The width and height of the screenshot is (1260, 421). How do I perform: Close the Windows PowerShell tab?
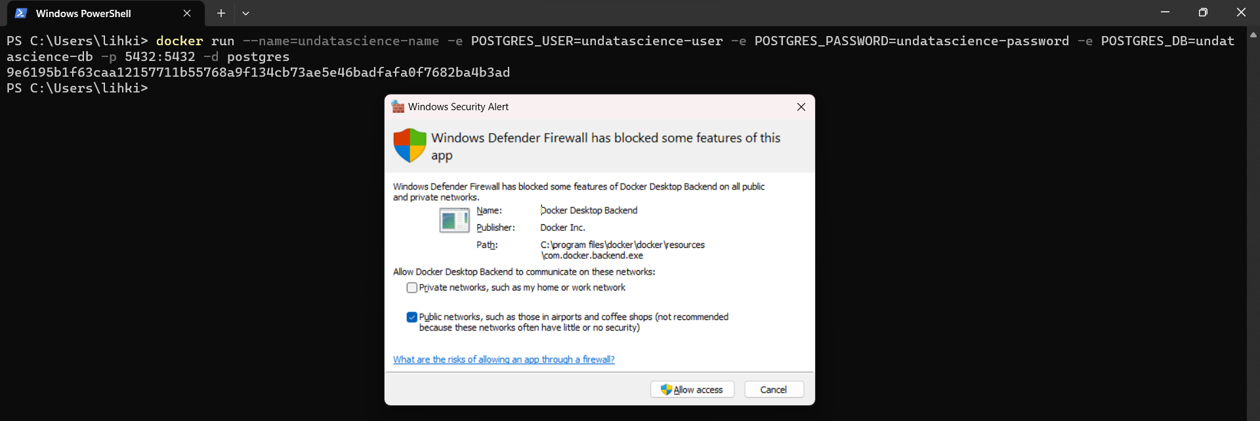tap(187, 13)
